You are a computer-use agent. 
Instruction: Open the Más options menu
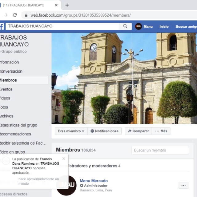(161, 131)
